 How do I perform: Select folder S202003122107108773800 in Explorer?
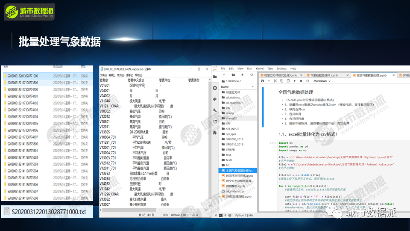tap(47, 83)
